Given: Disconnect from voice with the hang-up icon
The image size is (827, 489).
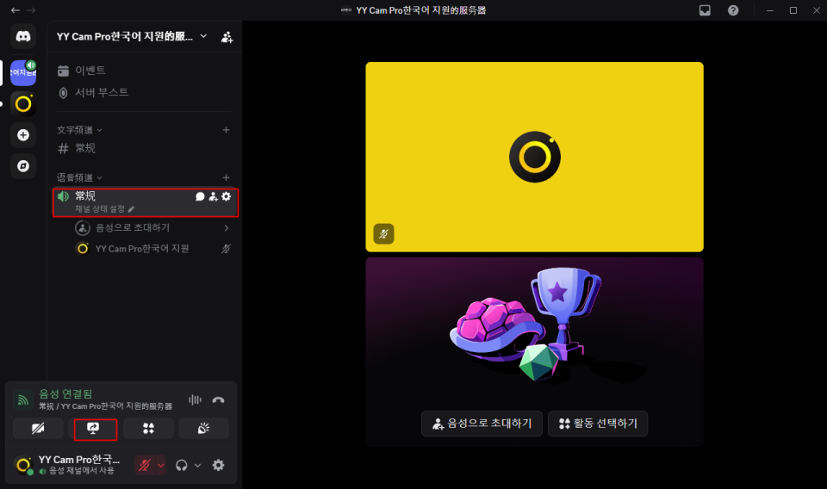Looking at the screenshot, I should coord(218,400).
